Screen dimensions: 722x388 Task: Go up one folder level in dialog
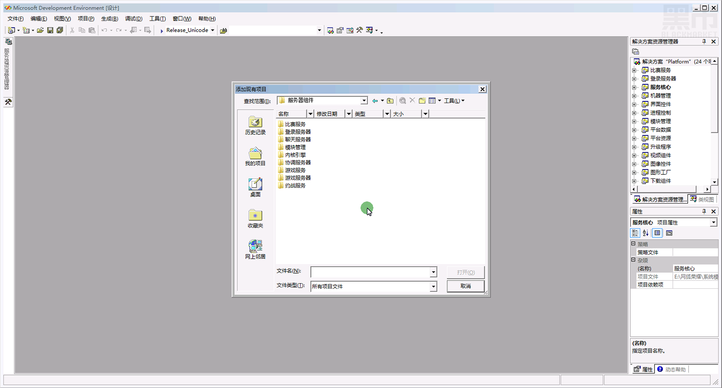(x=390, y=101)
